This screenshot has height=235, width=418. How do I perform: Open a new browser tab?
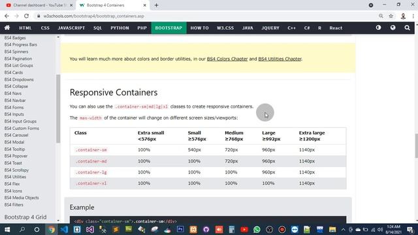click(157, 5)
